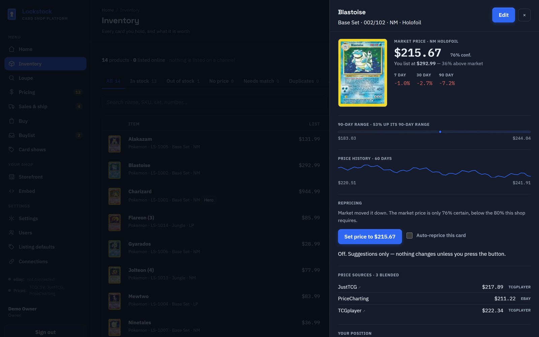Click the $215.67 market price value
This screenshot has height=337, width=539.
(417, 53)
